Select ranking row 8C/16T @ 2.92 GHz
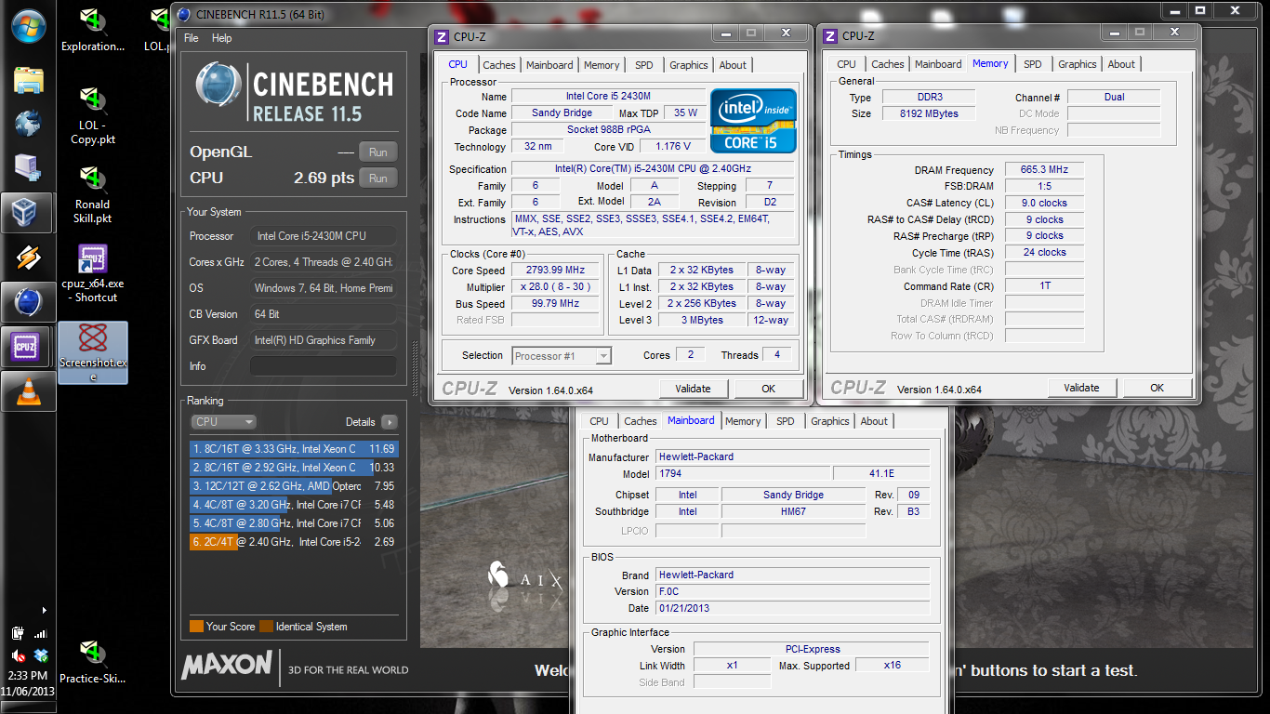This screenshot has height=714, width=1270. tap(294, 468)
